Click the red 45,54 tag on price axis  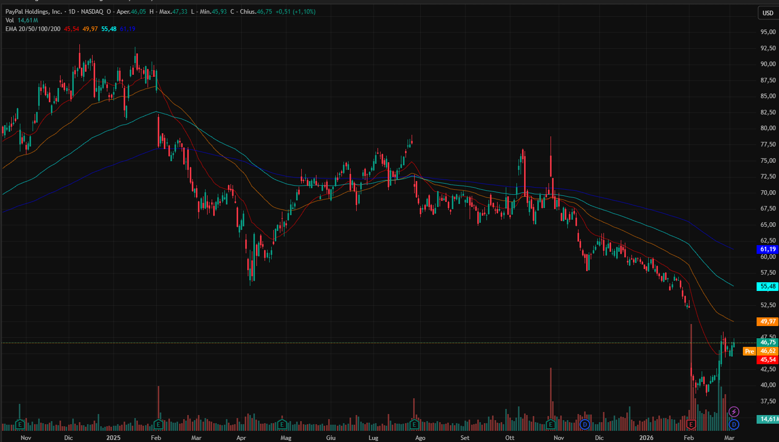[768, 360]
